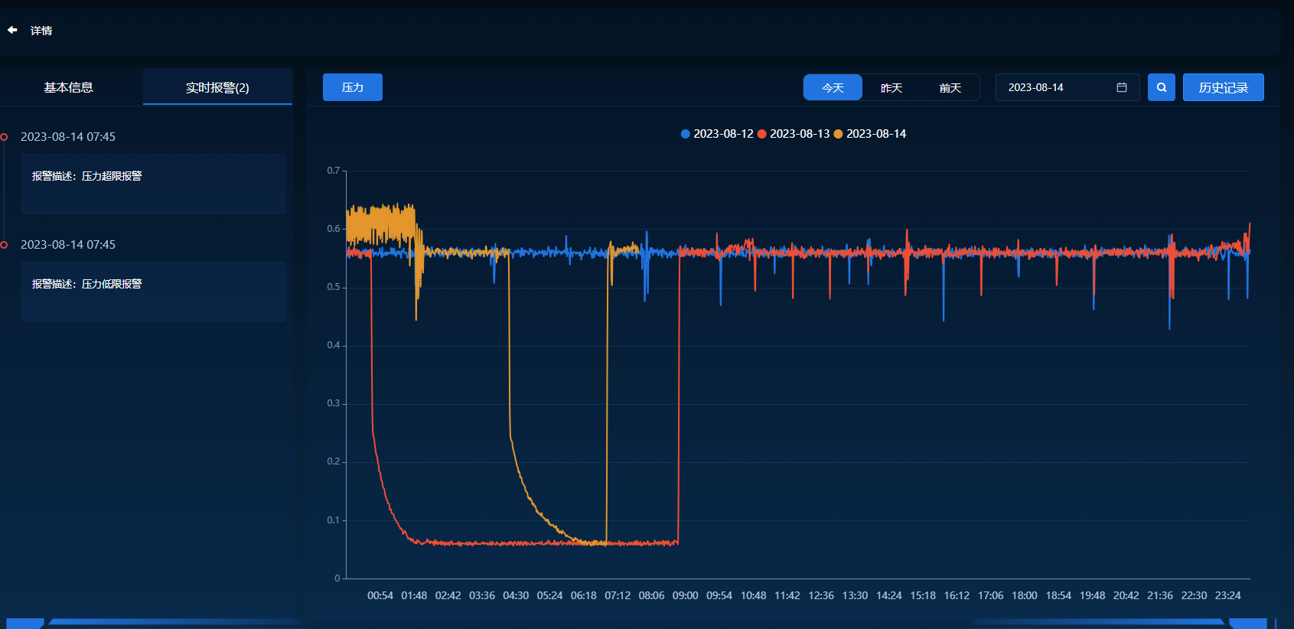
Task: Select the 昨天 time range
Action: (x=891, y=88)
